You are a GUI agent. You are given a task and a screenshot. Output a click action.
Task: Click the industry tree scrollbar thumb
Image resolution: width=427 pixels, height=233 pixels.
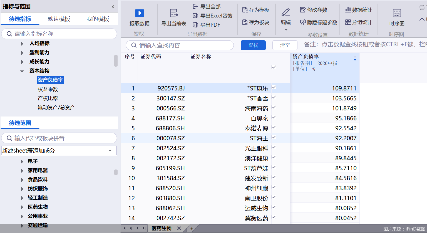point(116,172)
